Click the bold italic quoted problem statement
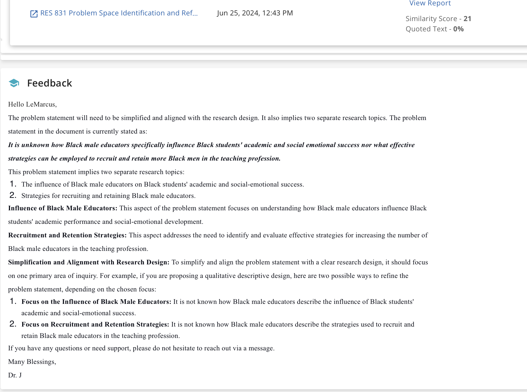This screenshot has height=392, width=527. click(x=211, y=152)
